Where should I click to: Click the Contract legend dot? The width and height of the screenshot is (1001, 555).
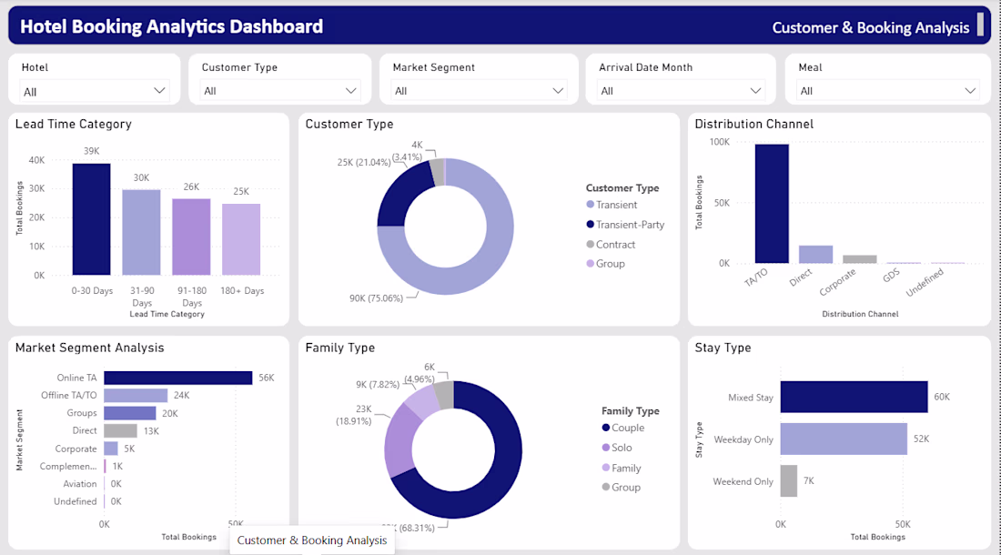tap(590, 245)
